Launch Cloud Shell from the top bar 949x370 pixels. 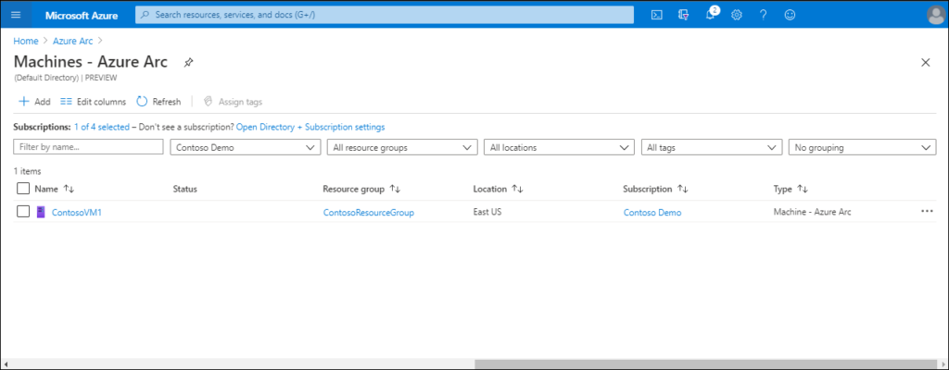tap(657, 15)
